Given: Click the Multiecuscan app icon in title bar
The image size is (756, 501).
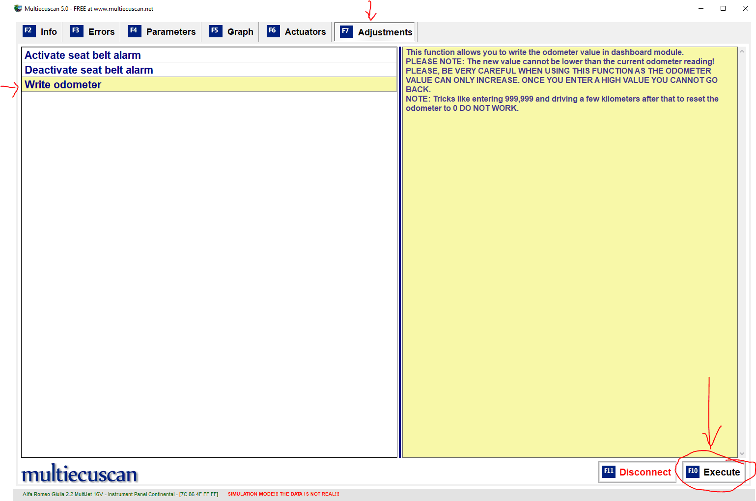Looking at the screenshot, I should pyautogui.click(x=18, y=8).
